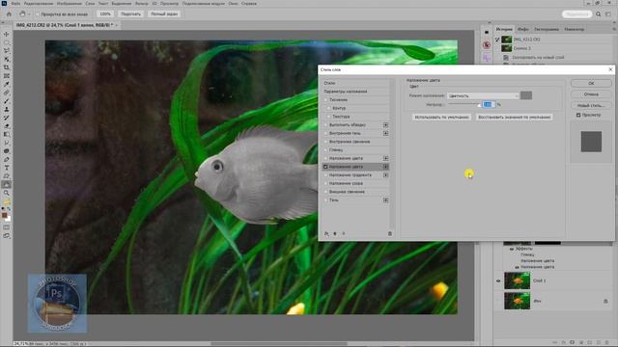Switch to the Инфо tab
This screenshot has width=618, height=347.
[523, 29]
